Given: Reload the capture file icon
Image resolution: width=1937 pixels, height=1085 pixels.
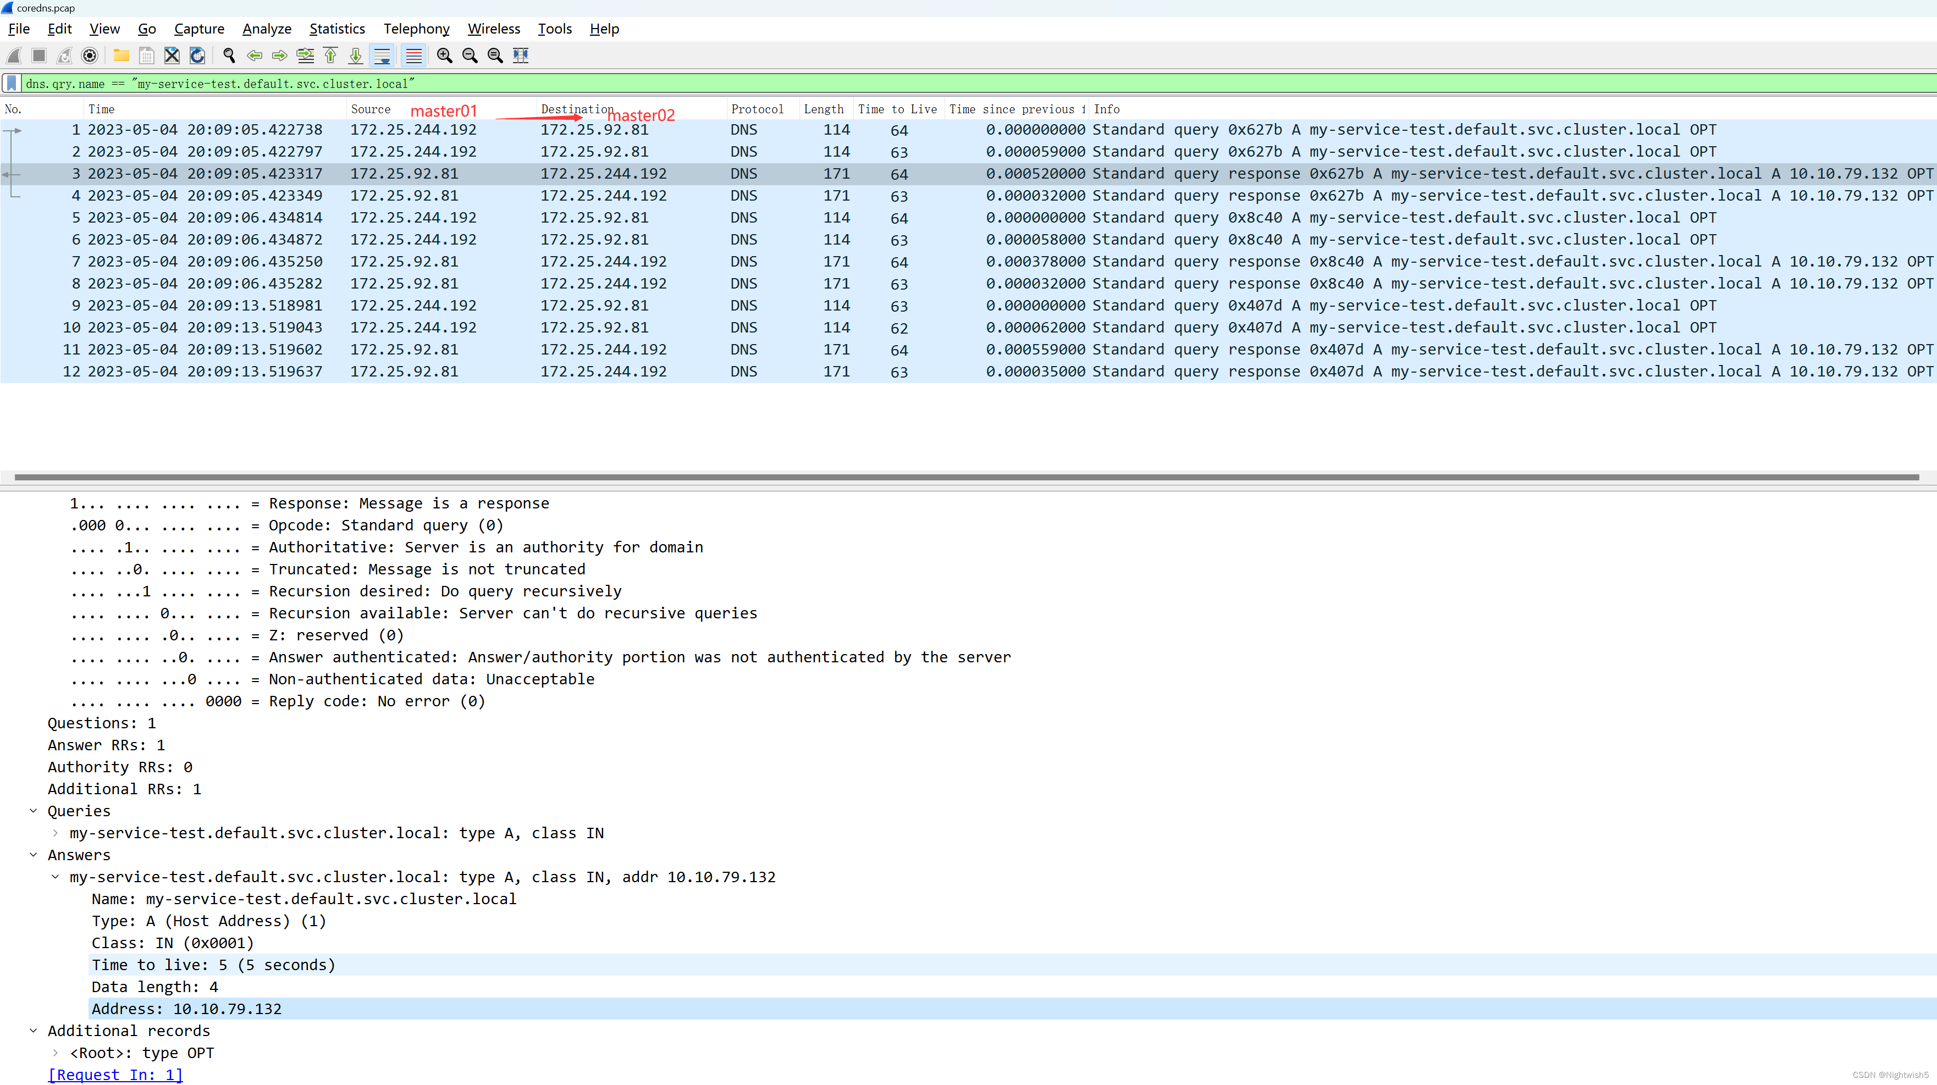Looking at the screenshot, I should click(197, 56).
